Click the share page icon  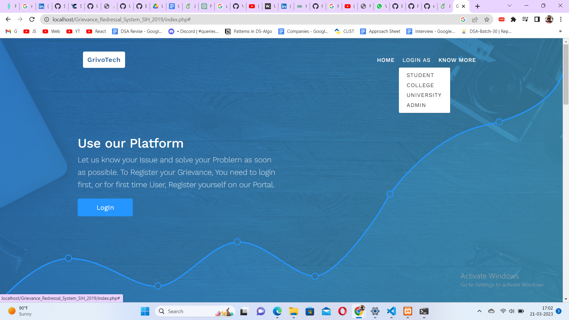click(475, 20)
